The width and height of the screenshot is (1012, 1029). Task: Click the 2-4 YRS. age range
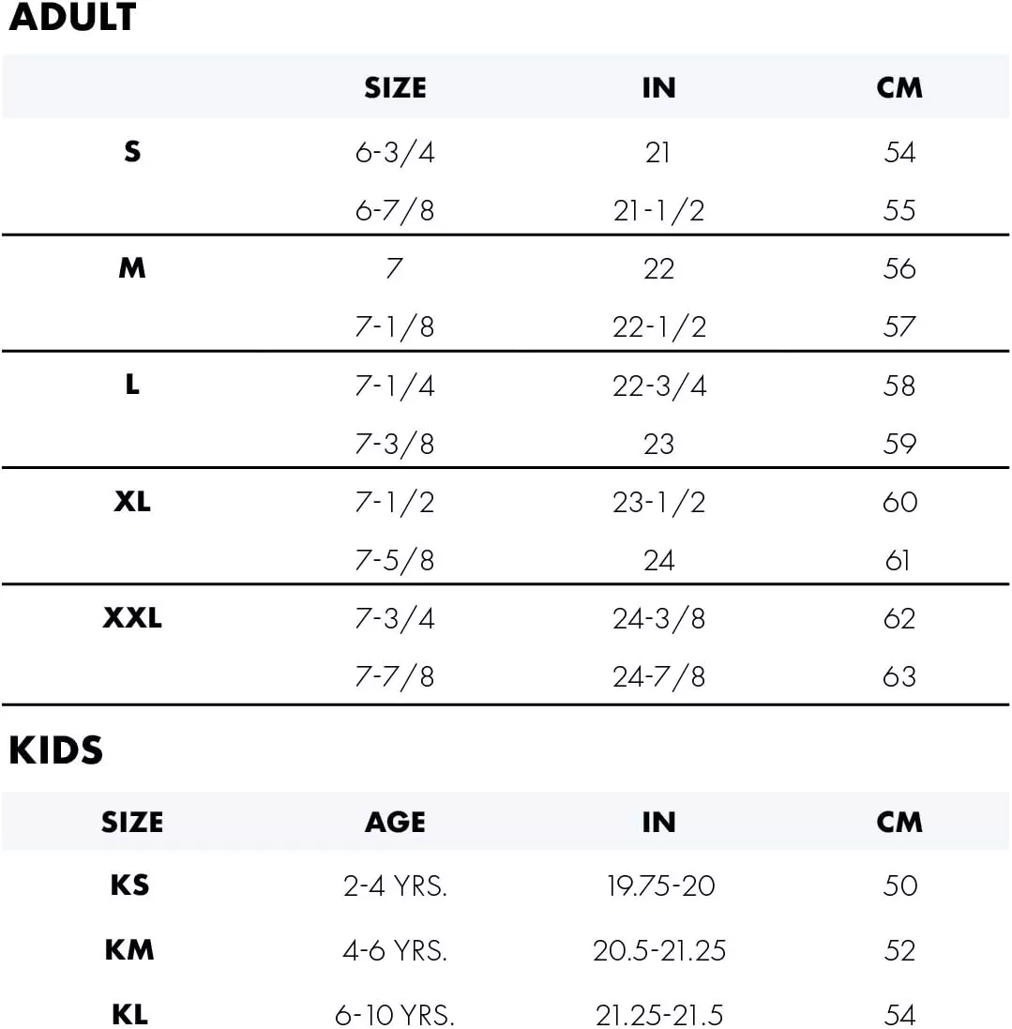pyautogui.click(x=395, y=885)
